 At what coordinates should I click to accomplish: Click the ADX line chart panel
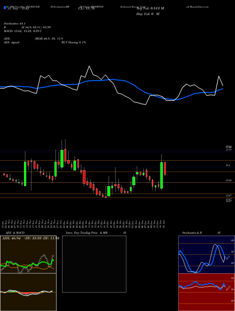(x=28, y=254)
